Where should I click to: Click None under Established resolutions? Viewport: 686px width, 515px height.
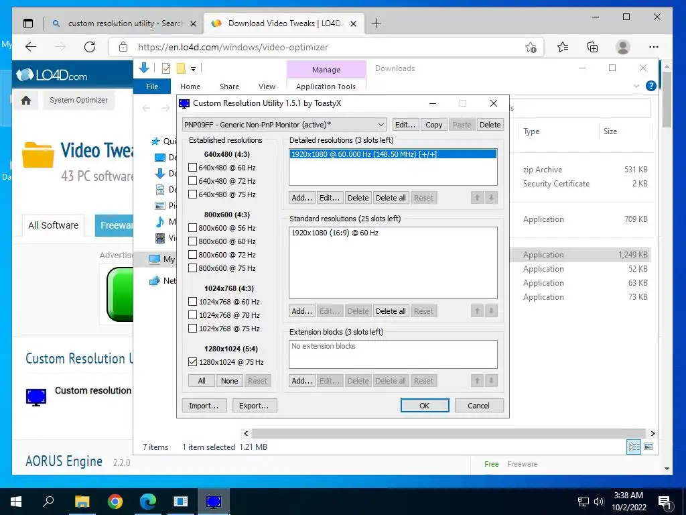point(229,381)
